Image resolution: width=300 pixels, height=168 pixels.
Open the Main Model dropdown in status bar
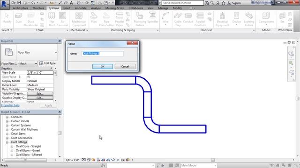[199, 165]
